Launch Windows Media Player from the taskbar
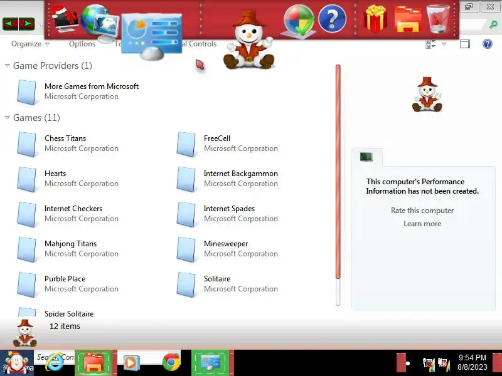Screen dimensions: 502x376 point(131,363)
